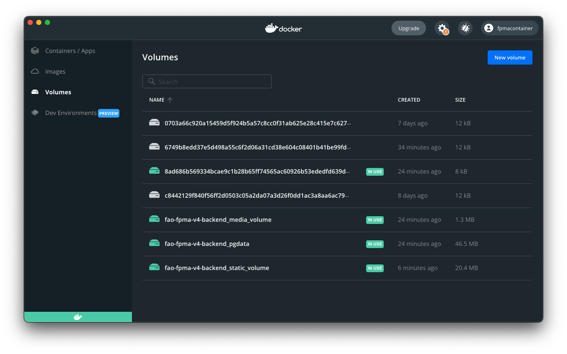567x354 pixels.
Task: Click the Images cloud icon
Action: (x=35, y=71)
